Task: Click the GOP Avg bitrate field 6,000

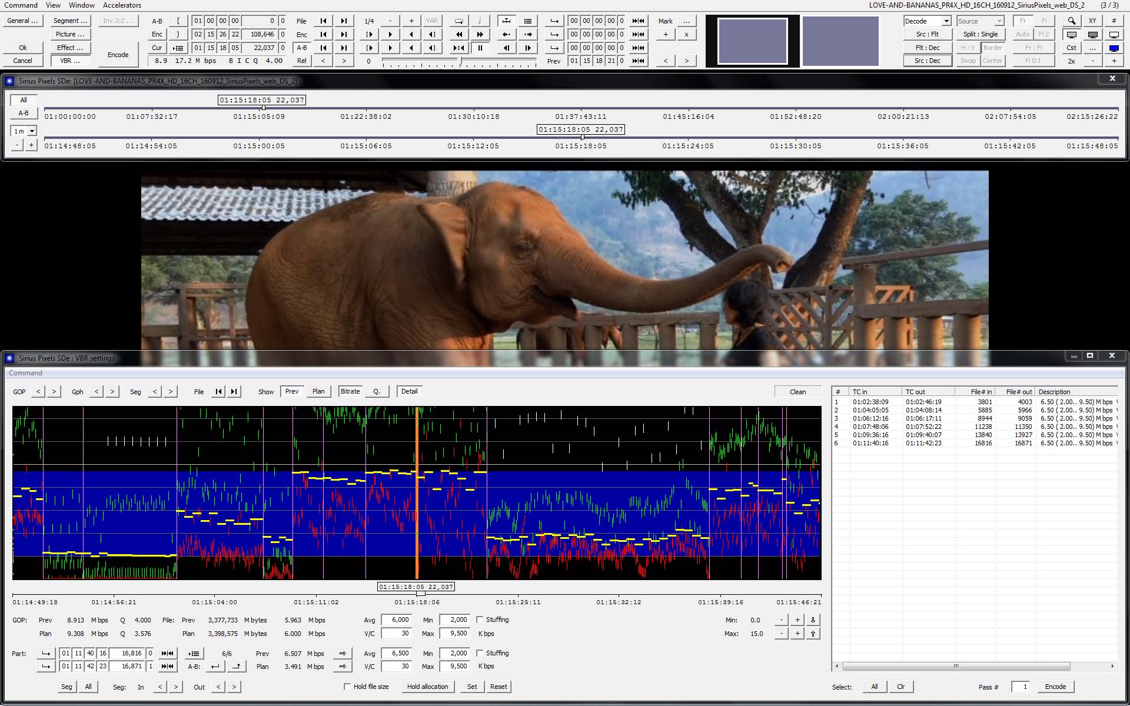Action: point(397,620)
